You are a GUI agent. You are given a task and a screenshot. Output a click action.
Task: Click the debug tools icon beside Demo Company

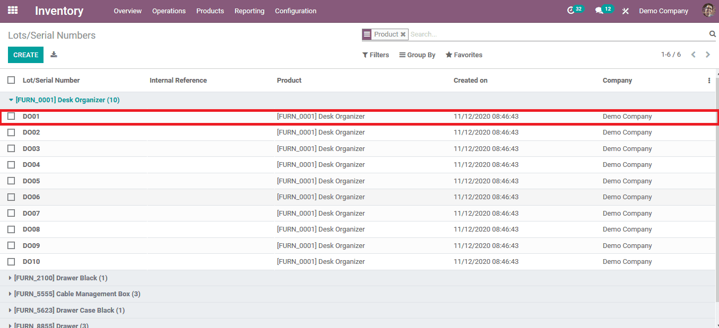(626, 11)
